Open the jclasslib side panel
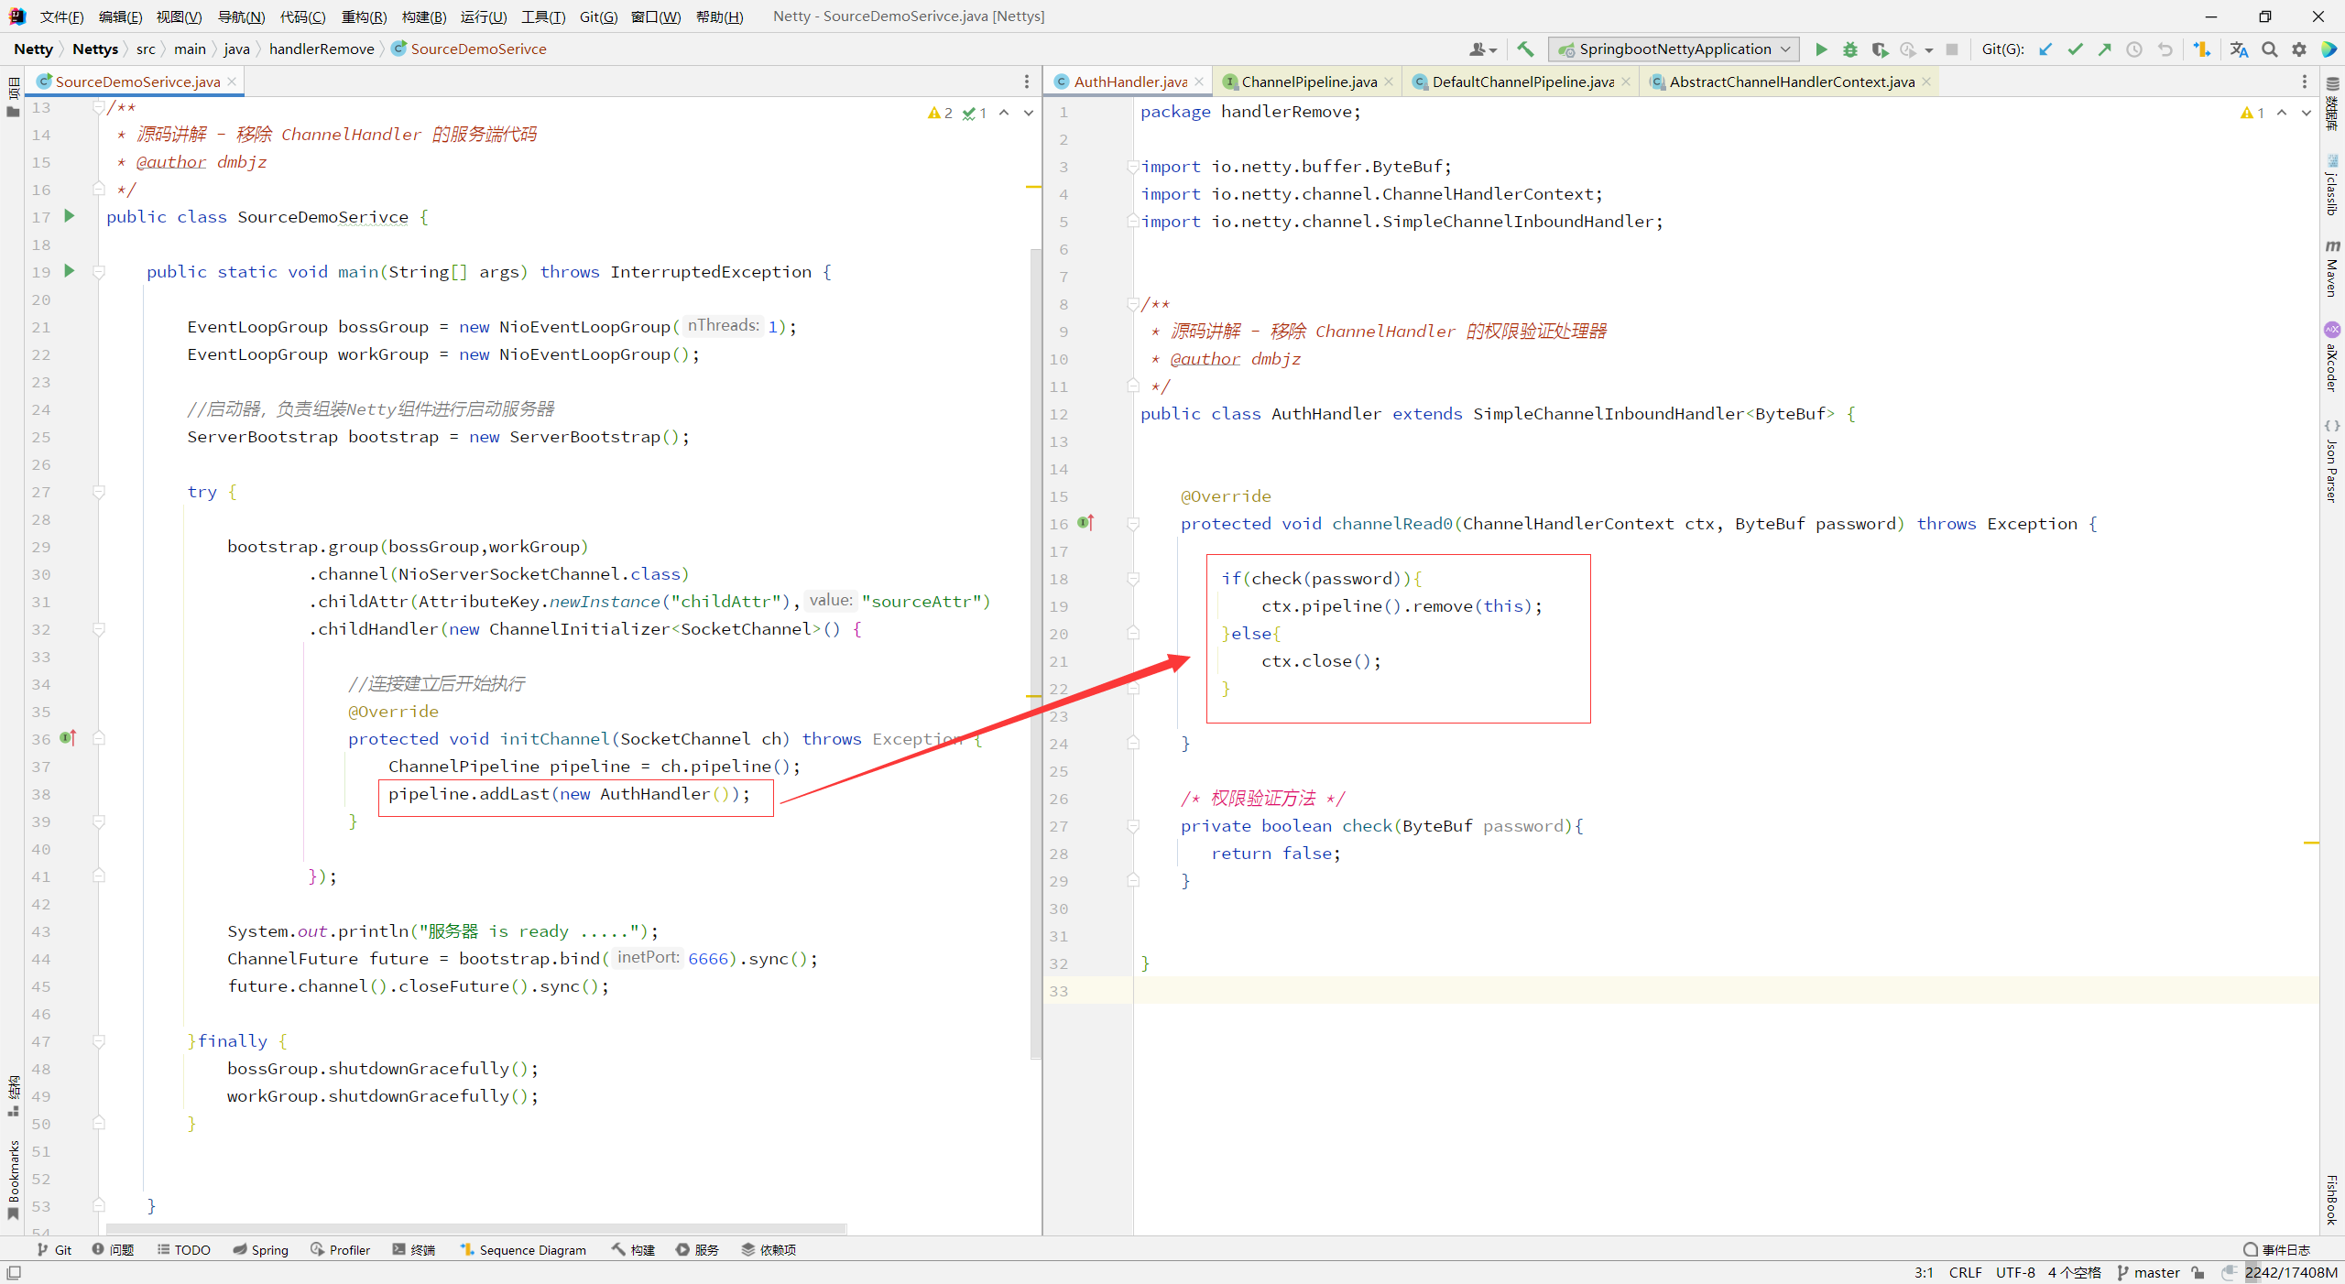Image resolution: width=2345 pixels, height=1284 pixels. (x=2332, y=186)
